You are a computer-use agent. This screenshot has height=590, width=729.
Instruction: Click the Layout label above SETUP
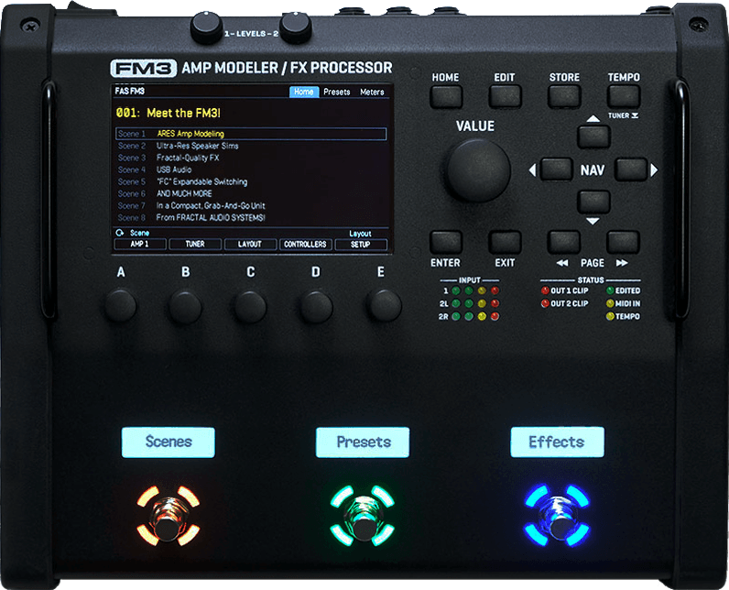point(360,234)
